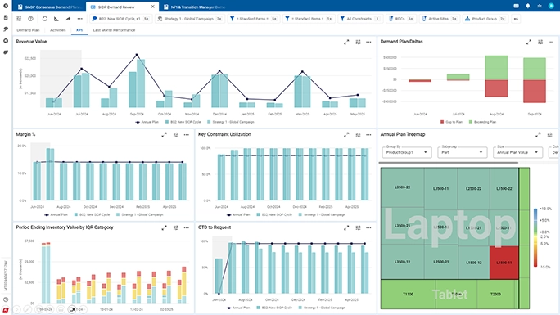Expand the Annual Plan Treemap widget

click(x=538, y=135)
